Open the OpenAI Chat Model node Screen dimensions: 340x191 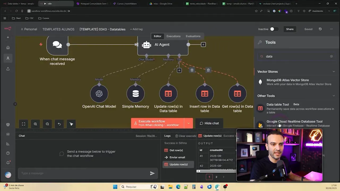99,93
